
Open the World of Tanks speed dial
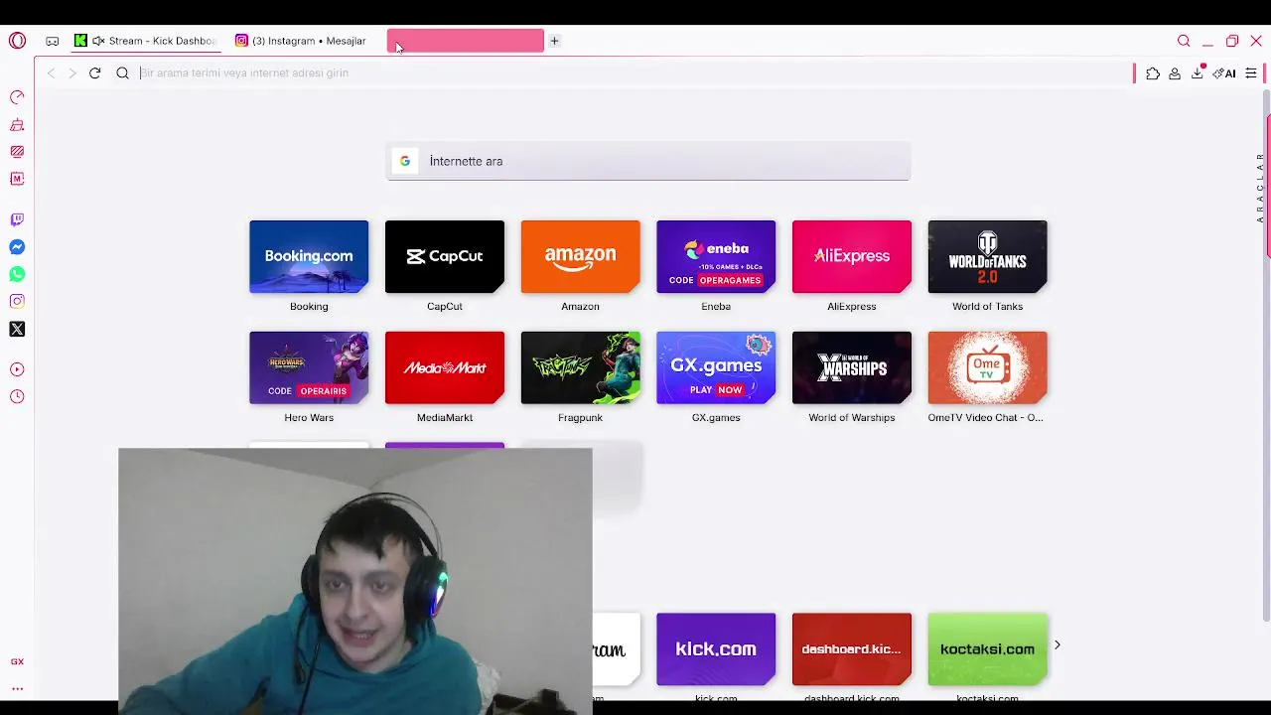[988, 256]
